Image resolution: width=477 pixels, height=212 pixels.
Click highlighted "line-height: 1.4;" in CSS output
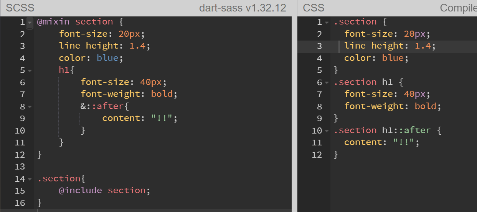[390, 46]
